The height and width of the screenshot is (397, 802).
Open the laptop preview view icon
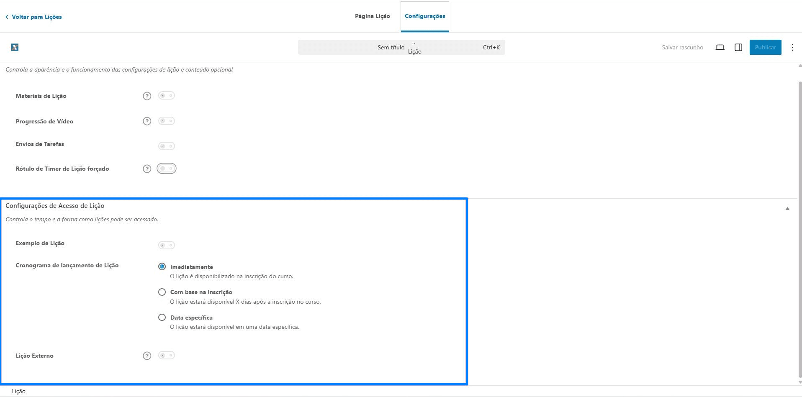point(720,47)
